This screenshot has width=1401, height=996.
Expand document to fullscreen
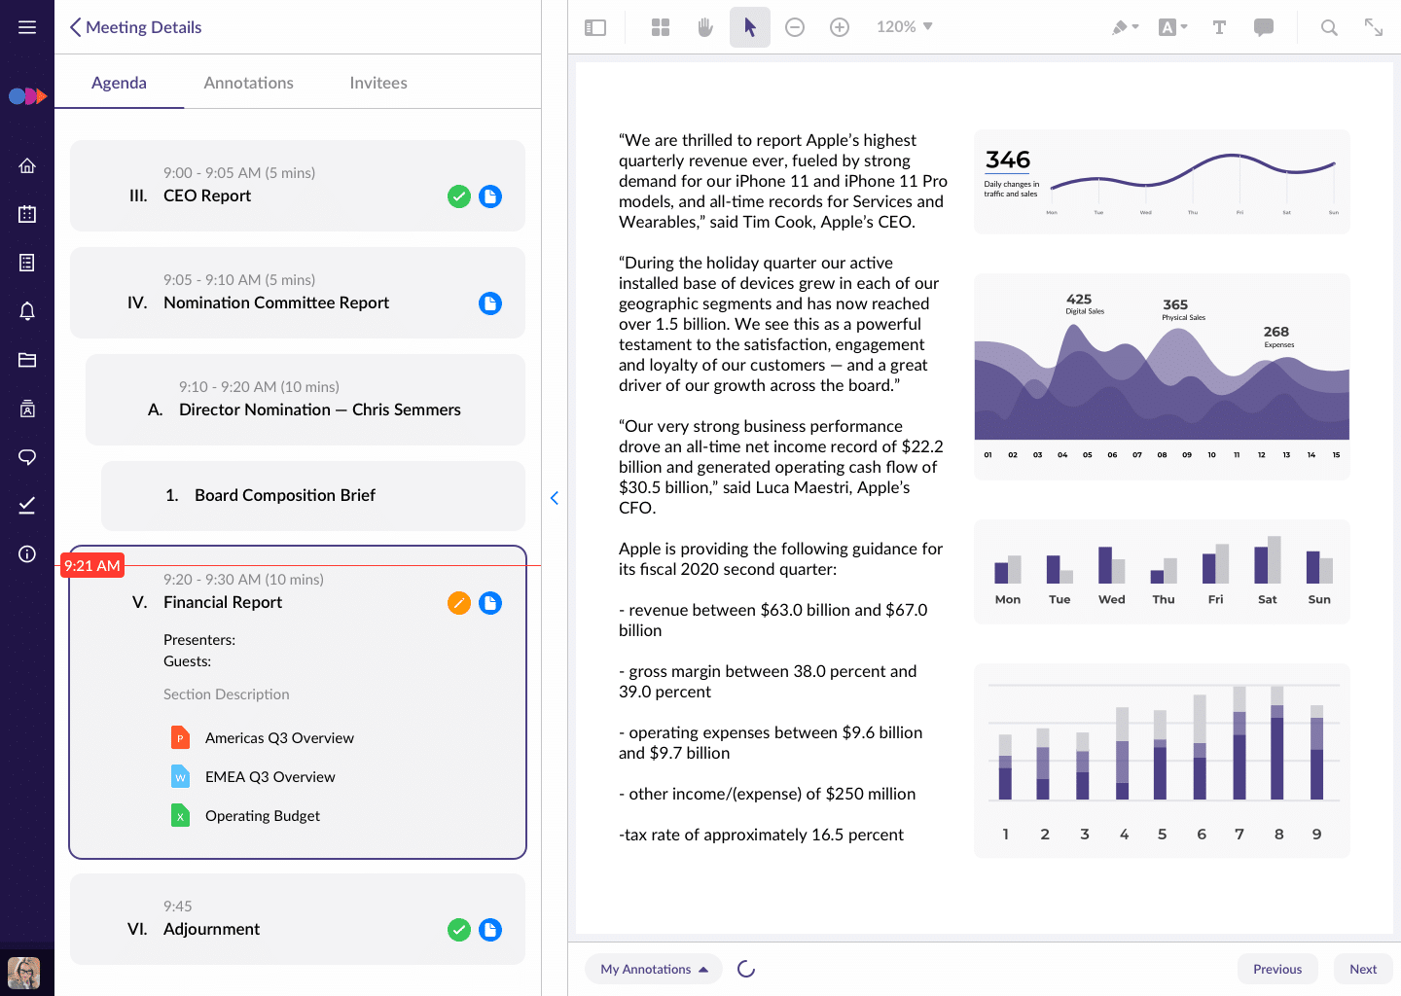(1374, 27)
